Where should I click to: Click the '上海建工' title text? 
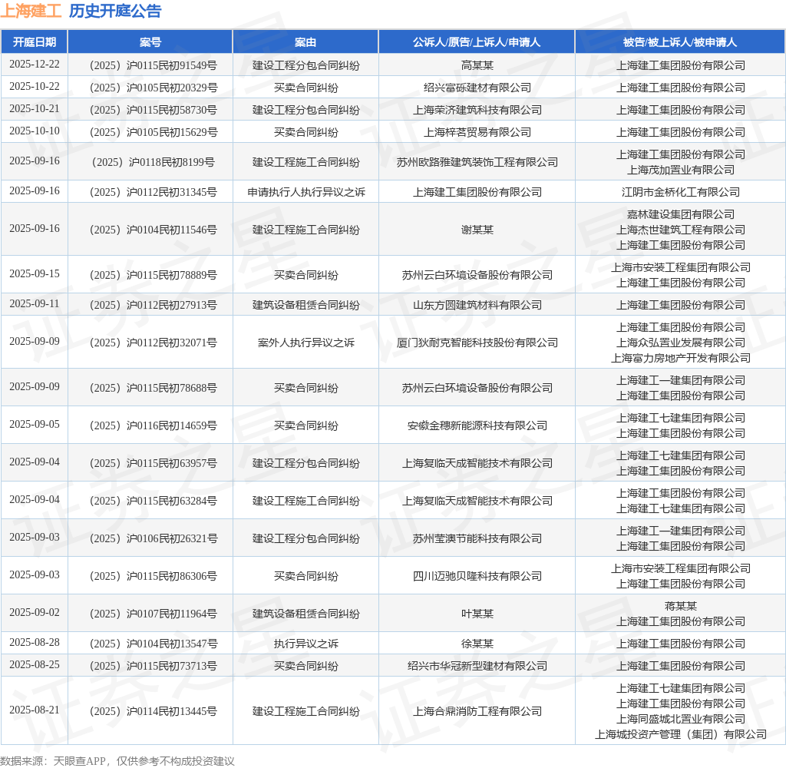[x=31, y=11]
